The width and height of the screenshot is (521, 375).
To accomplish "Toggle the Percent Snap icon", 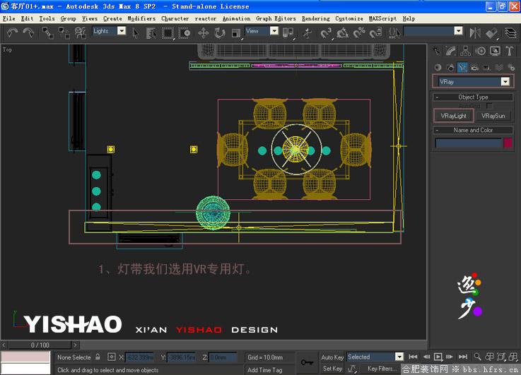I will pos(359,33).
